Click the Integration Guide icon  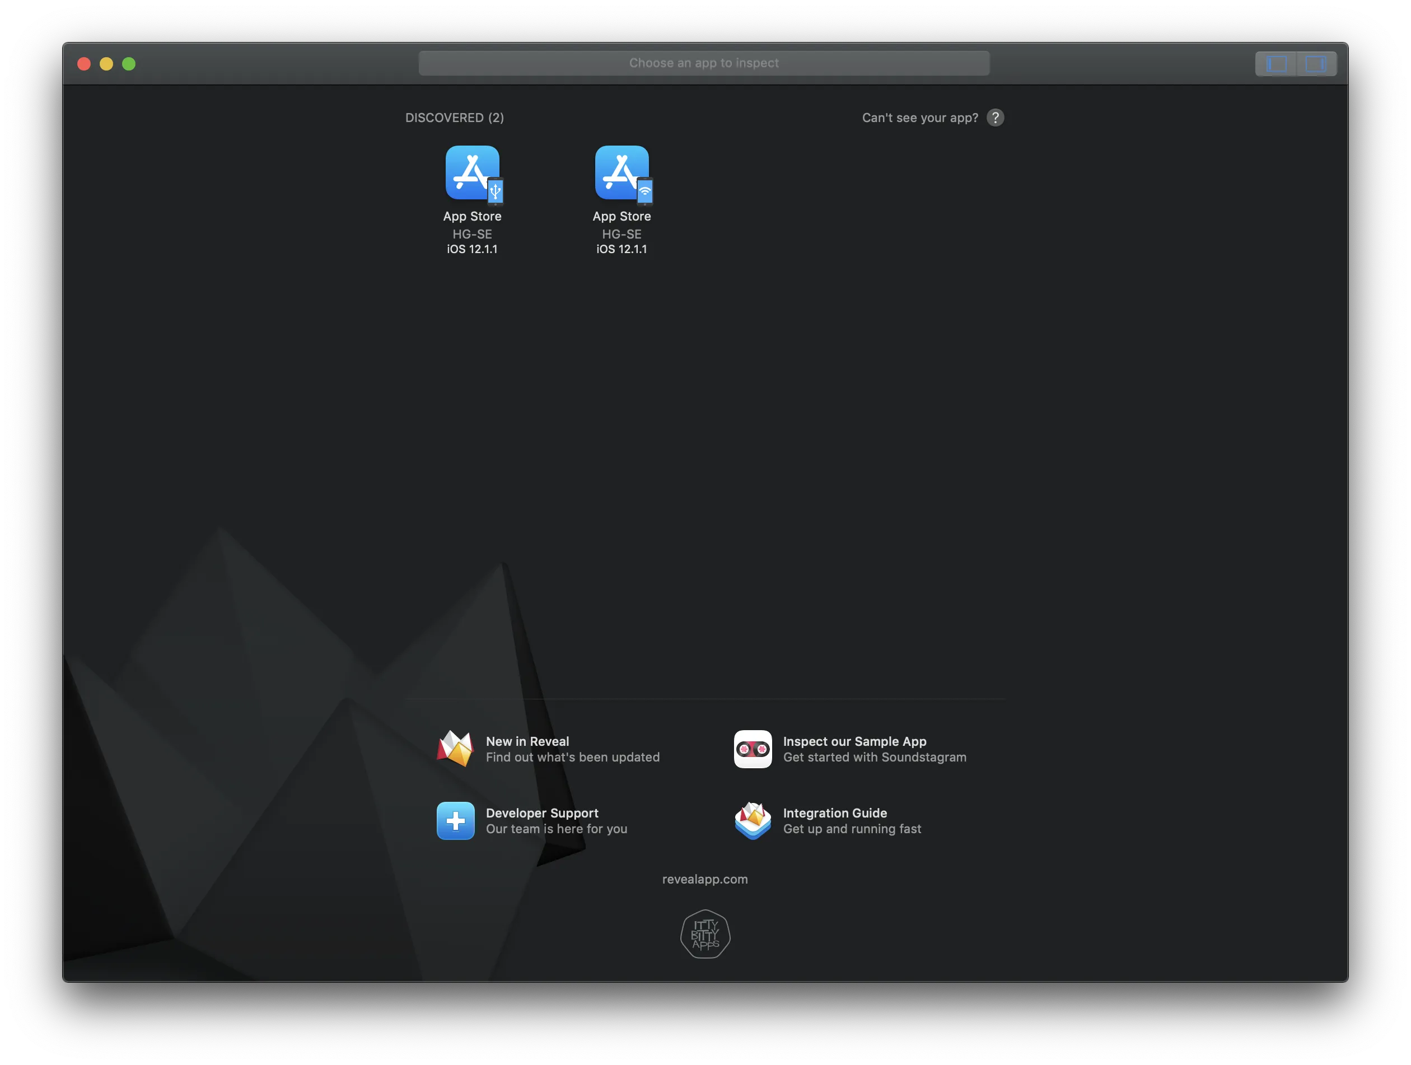[x=753, y=821]
